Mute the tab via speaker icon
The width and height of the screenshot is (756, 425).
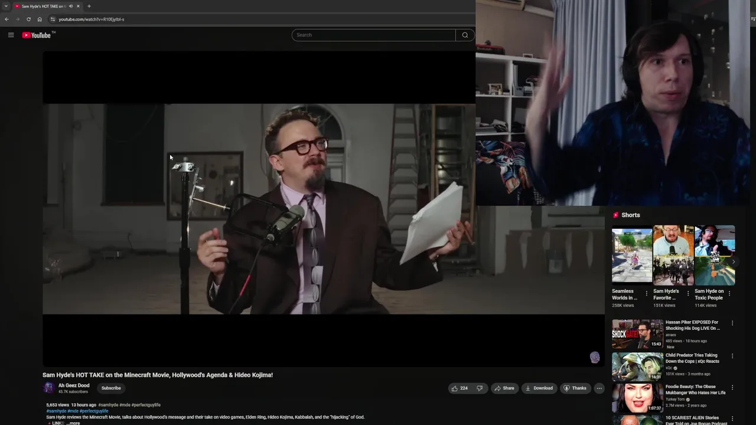click(x=70, y=6)
